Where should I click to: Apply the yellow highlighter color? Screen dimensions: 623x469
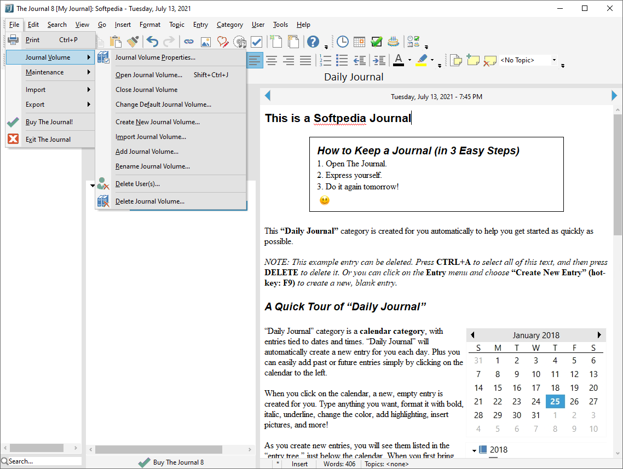click(422, 60)
